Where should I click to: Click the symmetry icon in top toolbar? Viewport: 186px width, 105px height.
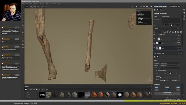point(35,7)
